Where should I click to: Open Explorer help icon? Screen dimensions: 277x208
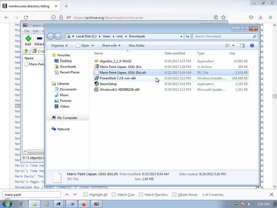click(252, 45)
